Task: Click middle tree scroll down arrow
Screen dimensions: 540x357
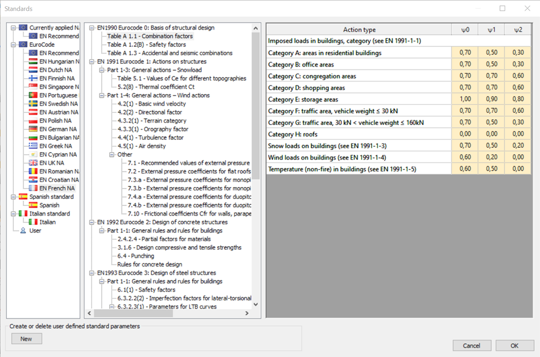Action: (x=255, y=305)
